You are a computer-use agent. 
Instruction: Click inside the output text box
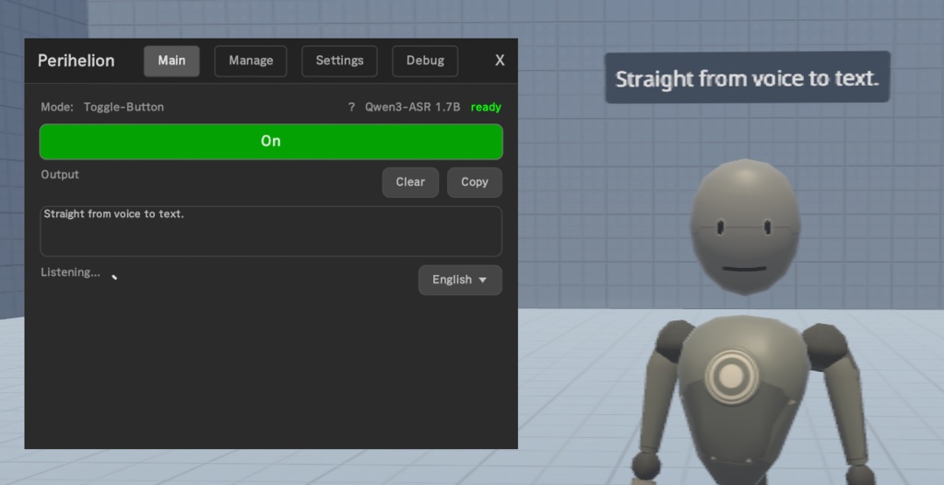click(271, 231)
